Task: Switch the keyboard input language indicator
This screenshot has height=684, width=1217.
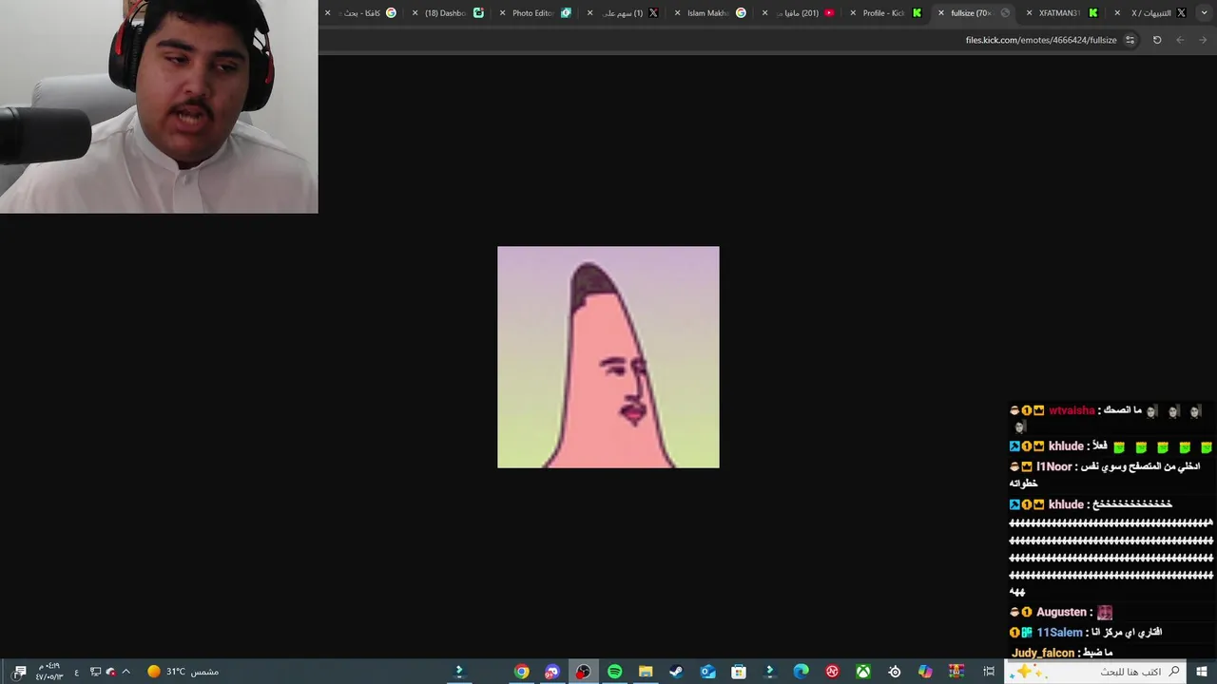Action: click(x=76, y=672)
